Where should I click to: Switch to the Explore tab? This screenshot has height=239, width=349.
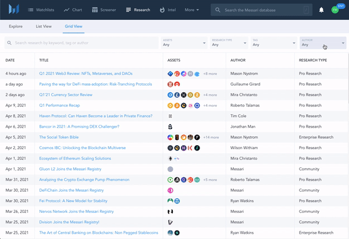pos(16,26)
